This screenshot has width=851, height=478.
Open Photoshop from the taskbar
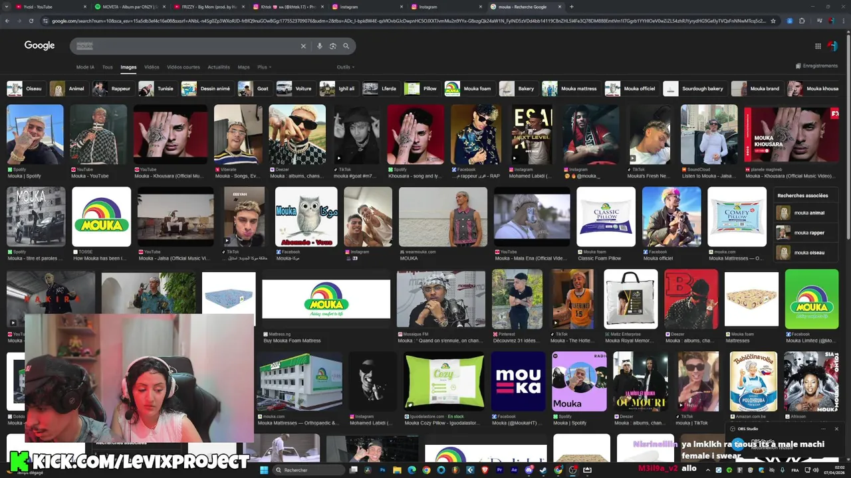[382, 470]
